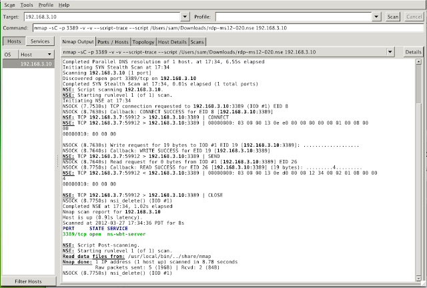Click the Details button
This screenshot has height=288, width=427.
coord(413,52)
